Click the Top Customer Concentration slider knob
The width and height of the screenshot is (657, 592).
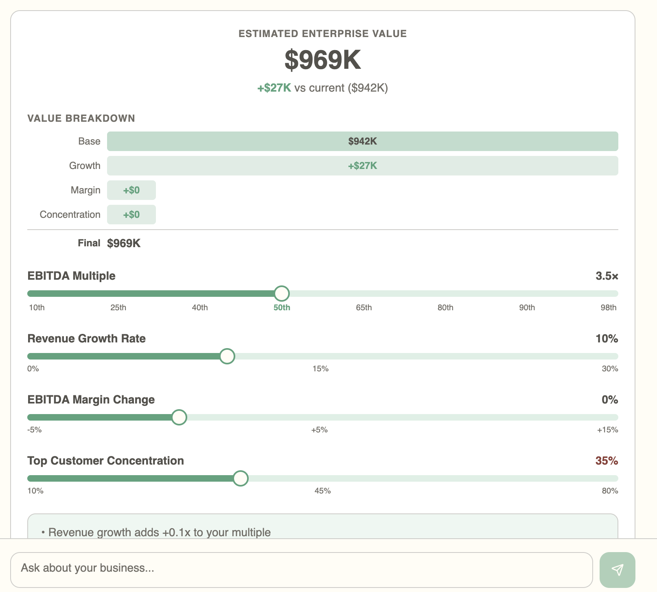coord(241,478)
